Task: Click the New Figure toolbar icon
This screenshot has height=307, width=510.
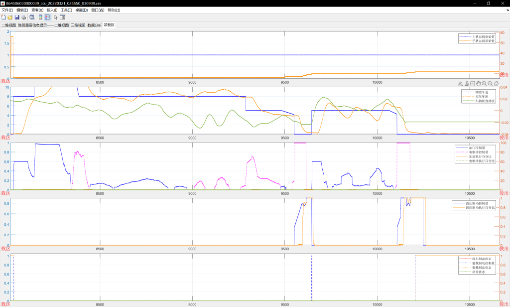Action: (x=3, y=17)
